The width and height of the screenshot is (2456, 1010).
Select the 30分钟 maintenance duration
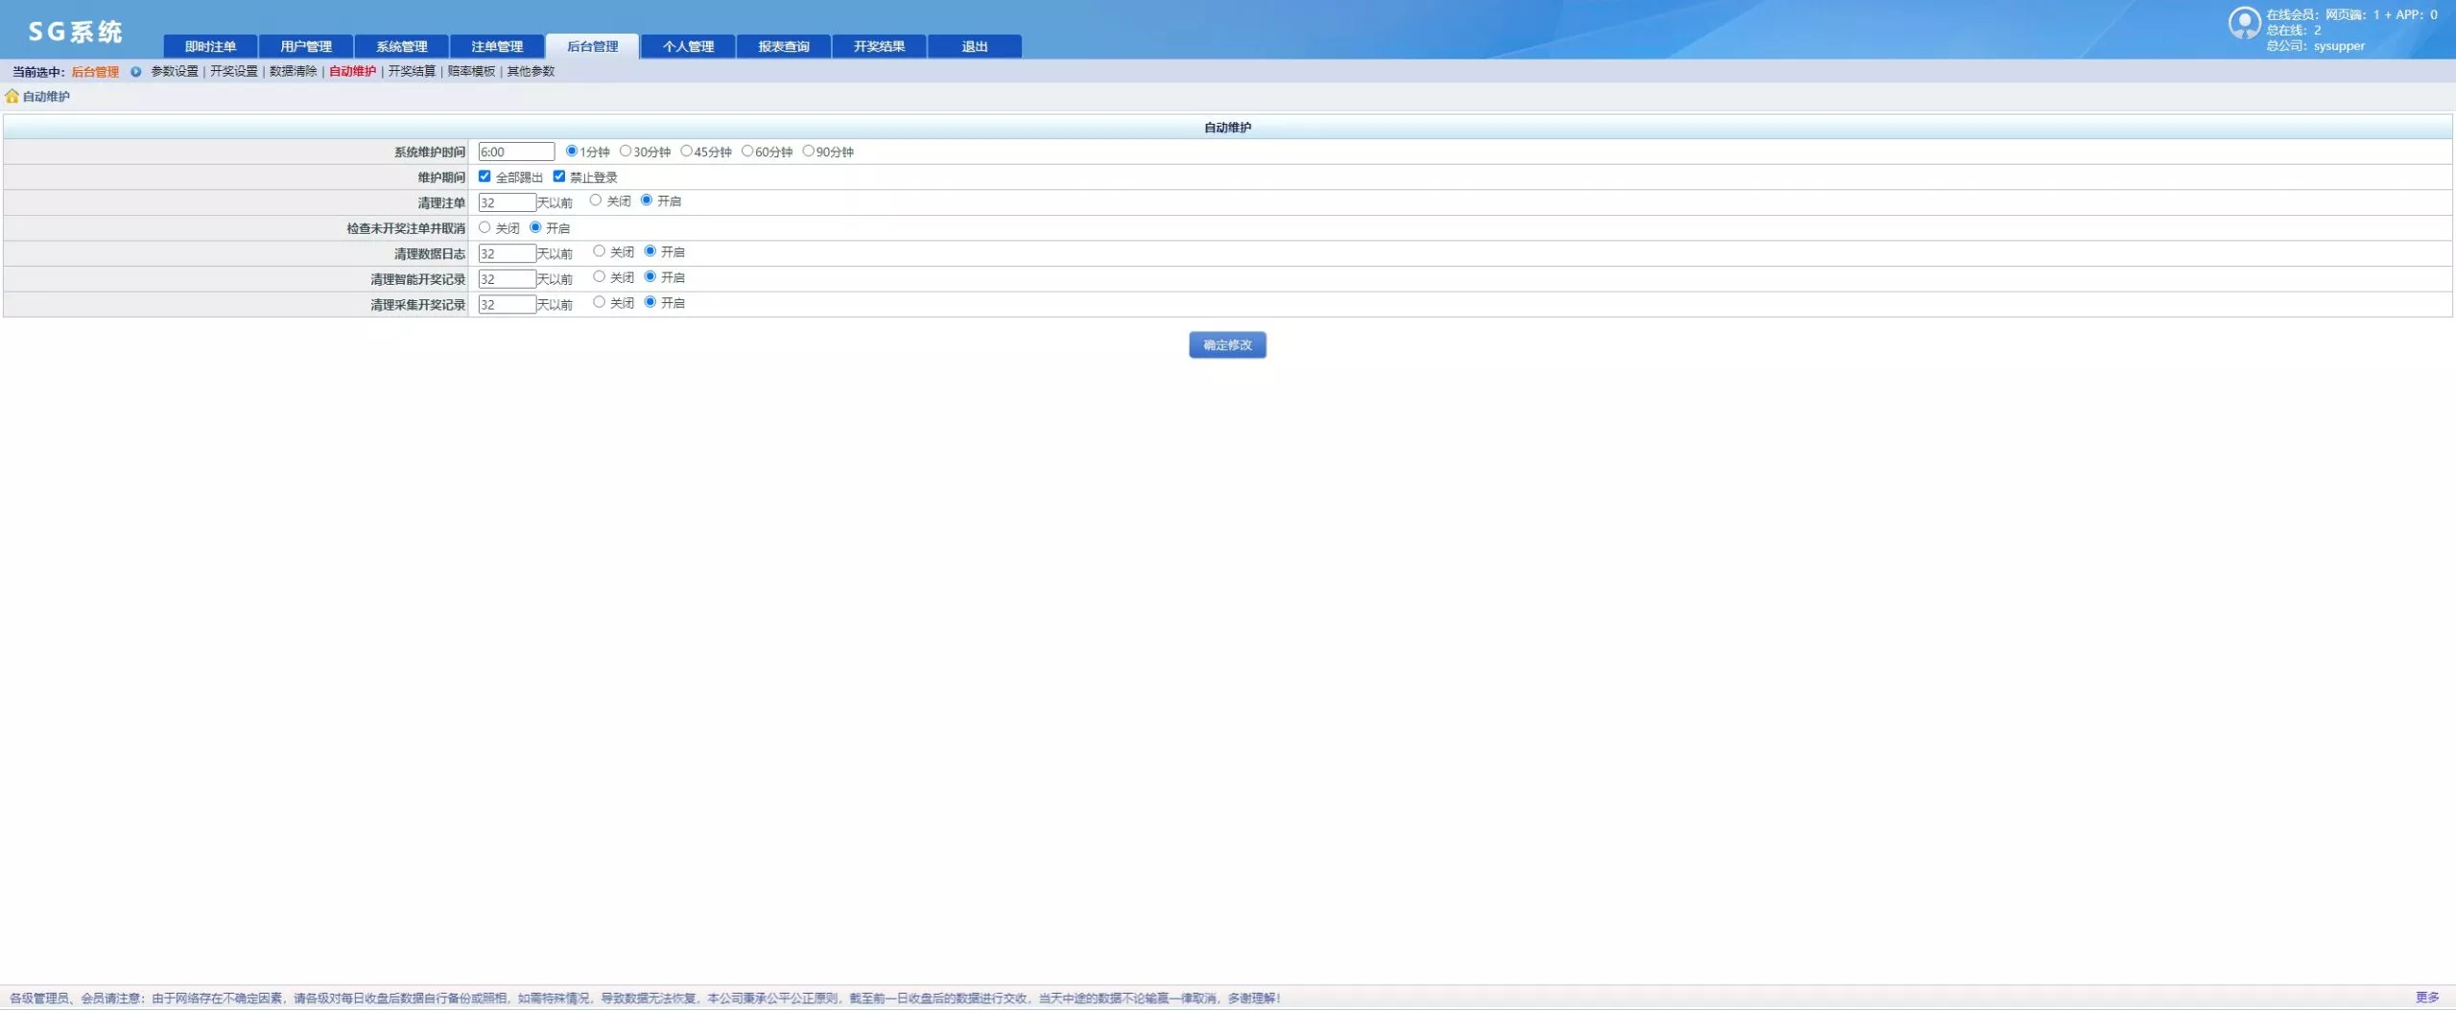(626, 151)
